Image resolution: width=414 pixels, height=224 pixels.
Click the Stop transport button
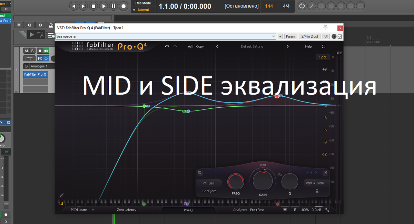coord(93,6)
